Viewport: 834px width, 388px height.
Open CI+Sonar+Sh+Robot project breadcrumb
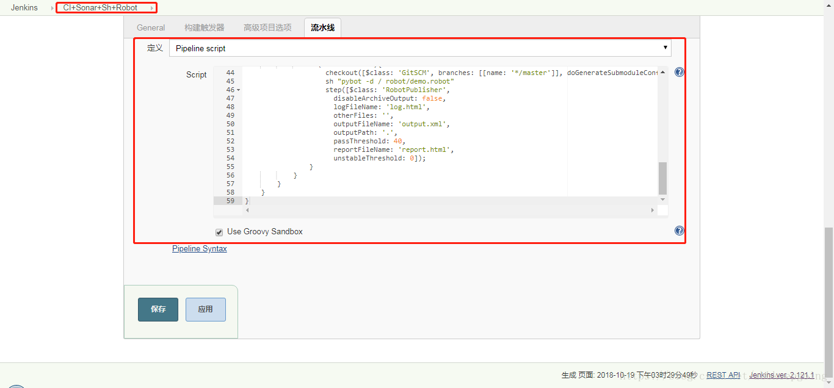coord(100,8)
